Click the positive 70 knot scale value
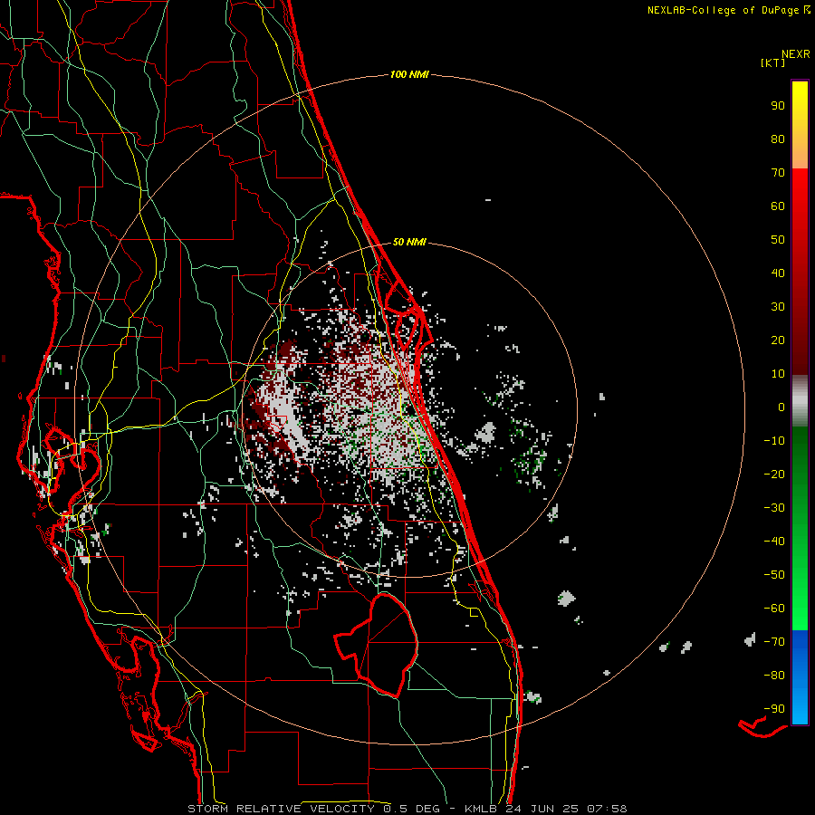 point(778,173)
